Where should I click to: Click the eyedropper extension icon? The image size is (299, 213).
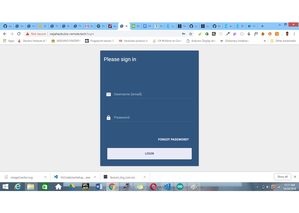[x=228, y=34]
